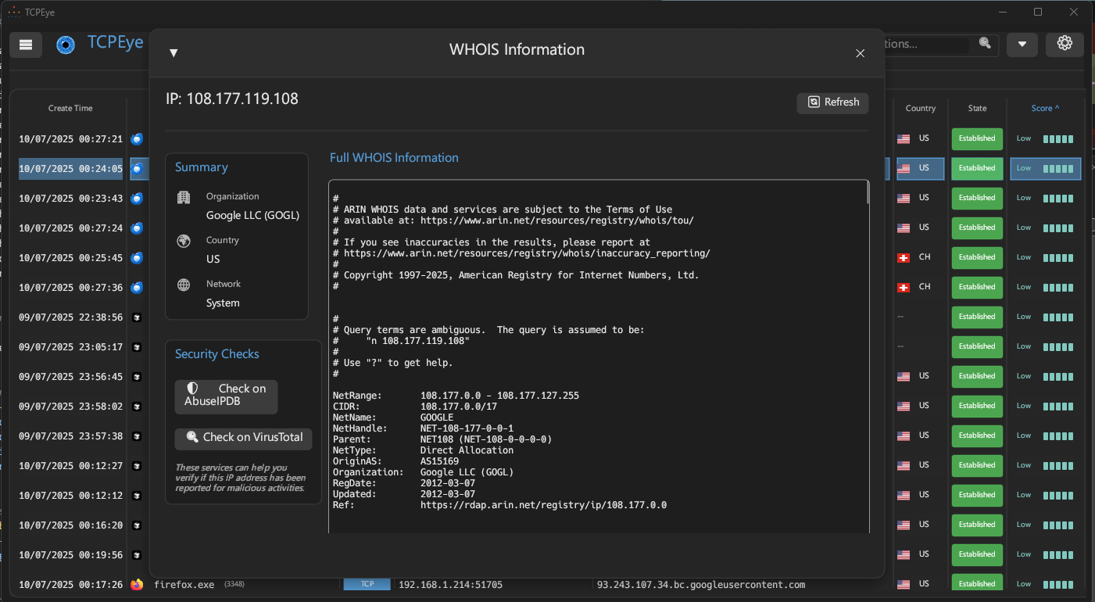Click the search magnifier icon in toolbar
Screen dimensions: 1095x602
pyautogui.click(x=985, y=44)
